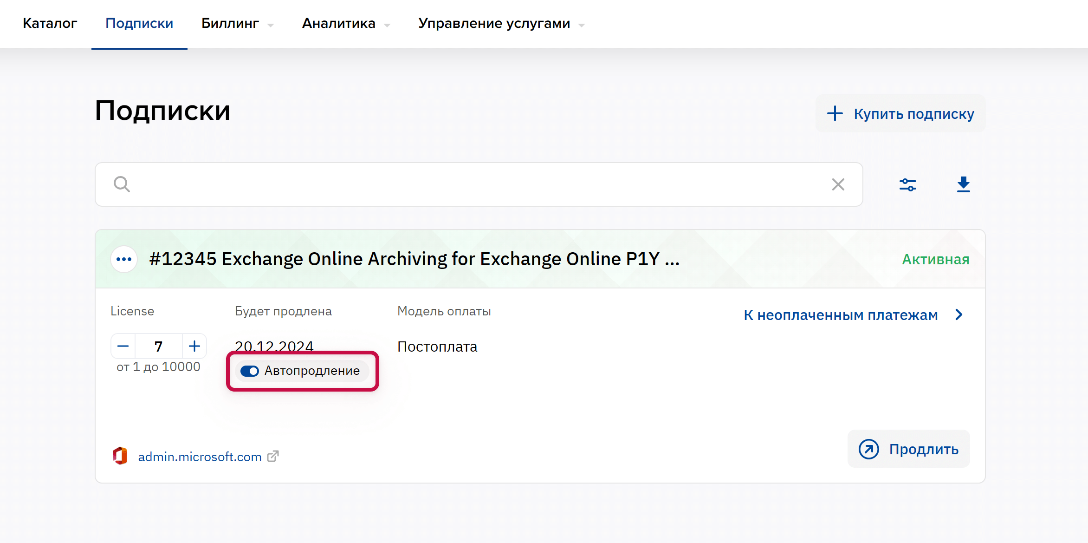Click the search magnifier icon
The height and width of the screenshot is (543, 1088).
coord(122,184)
